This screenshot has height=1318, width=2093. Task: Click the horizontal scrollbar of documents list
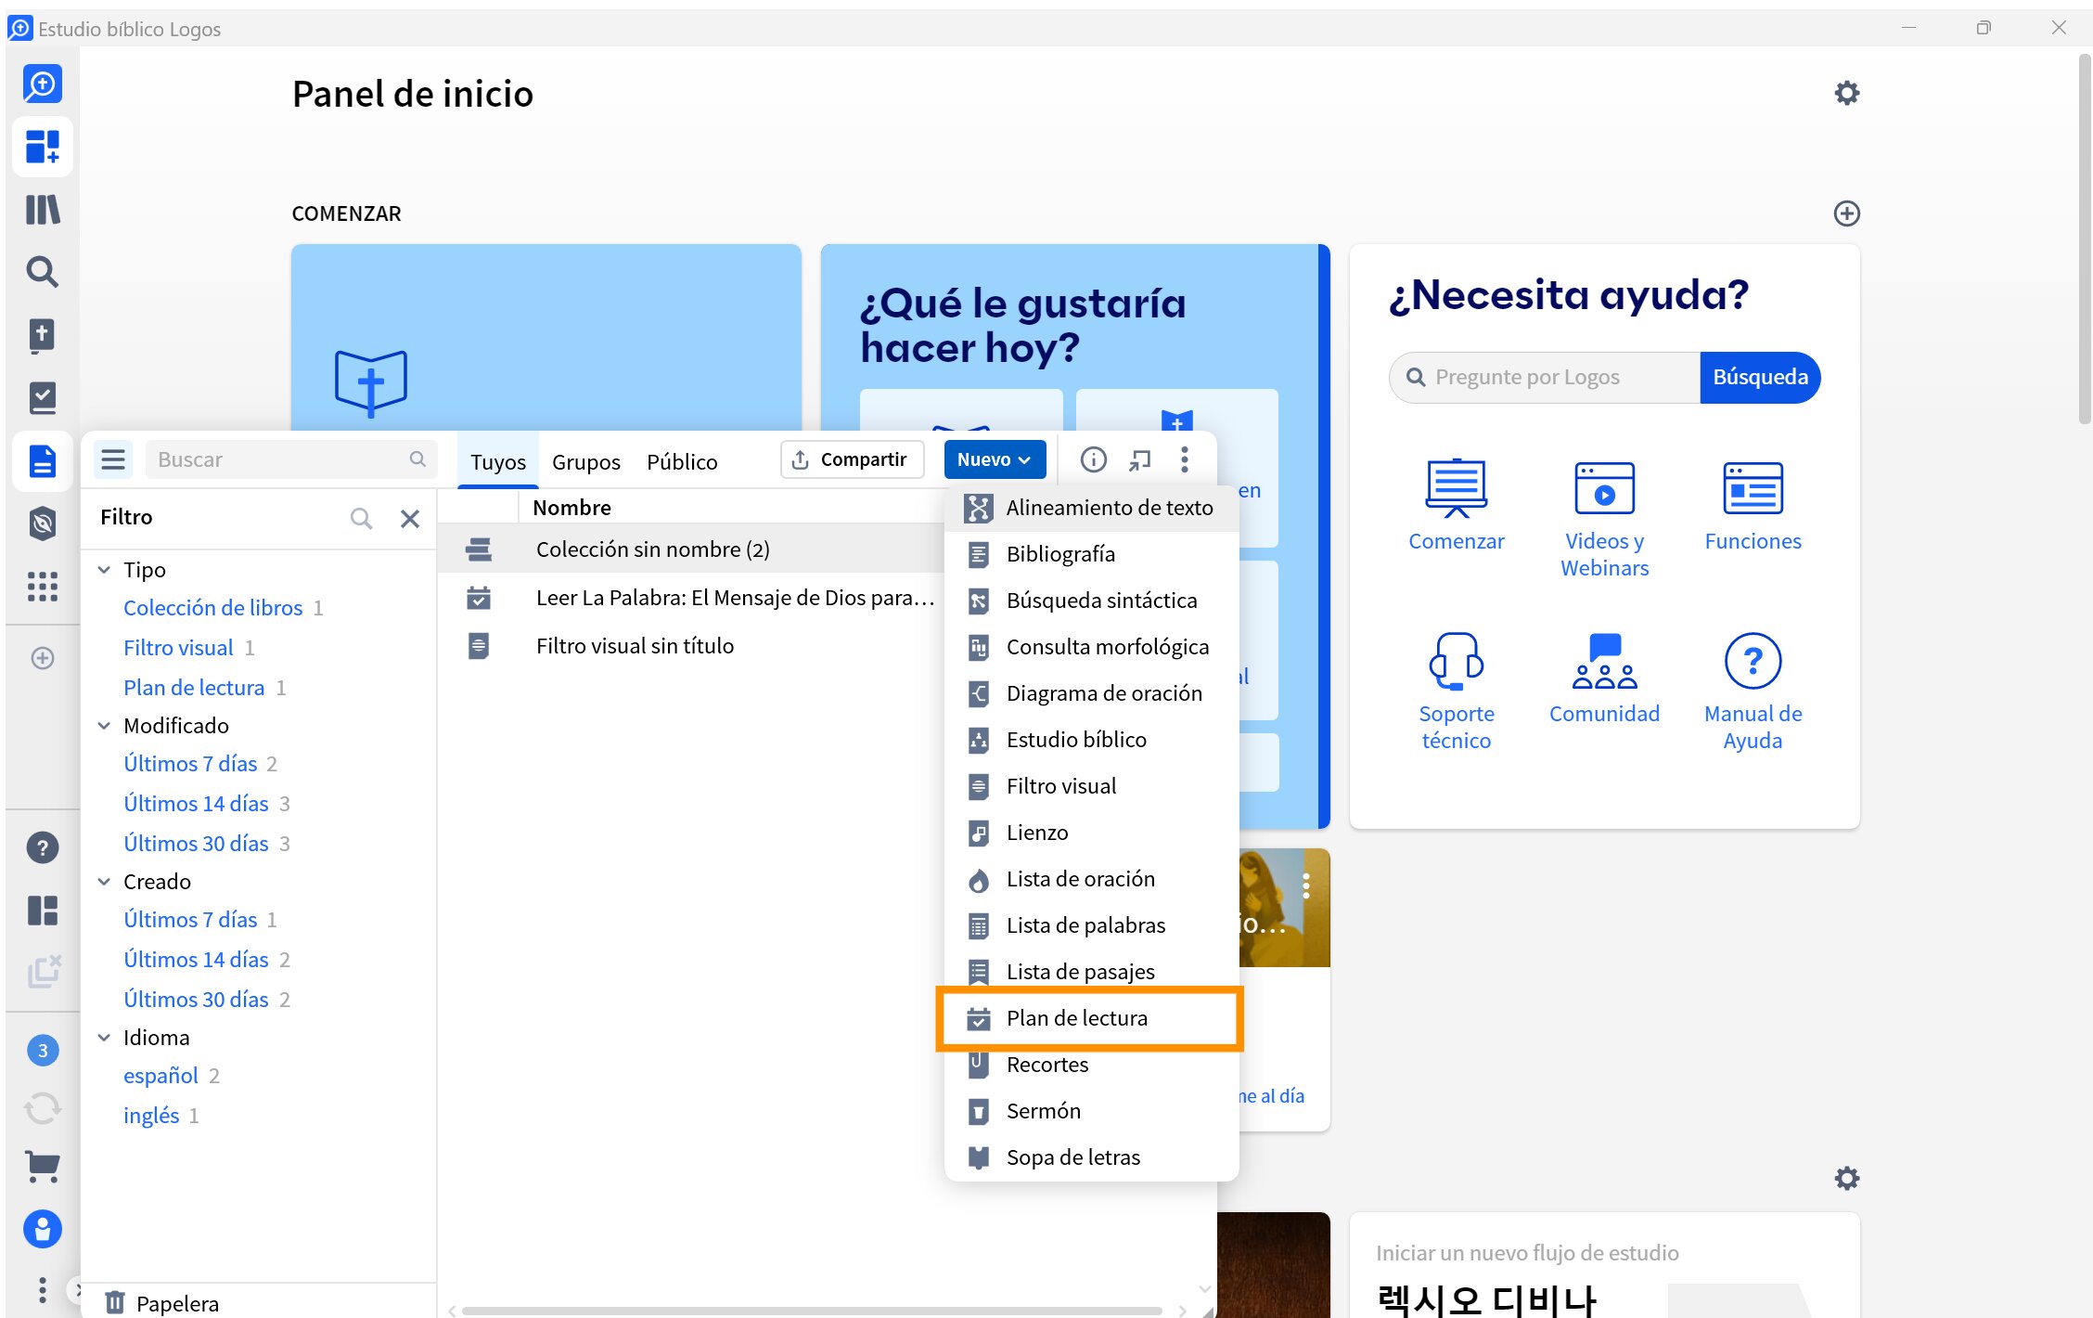[812, 1311]
